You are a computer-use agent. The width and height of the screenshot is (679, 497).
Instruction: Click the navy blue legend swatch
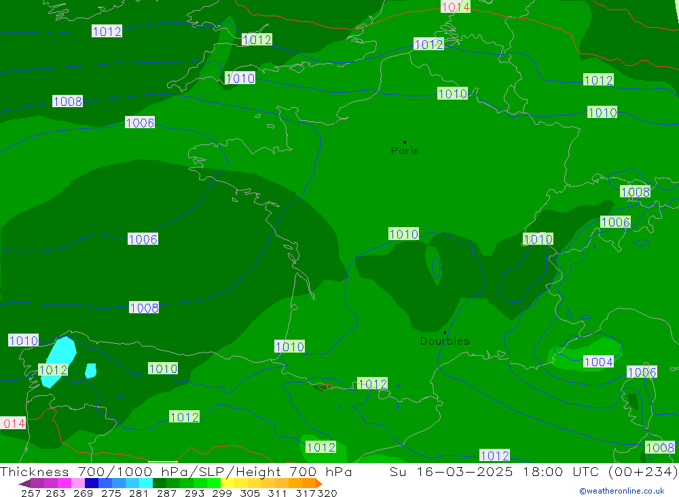point(92,483)
